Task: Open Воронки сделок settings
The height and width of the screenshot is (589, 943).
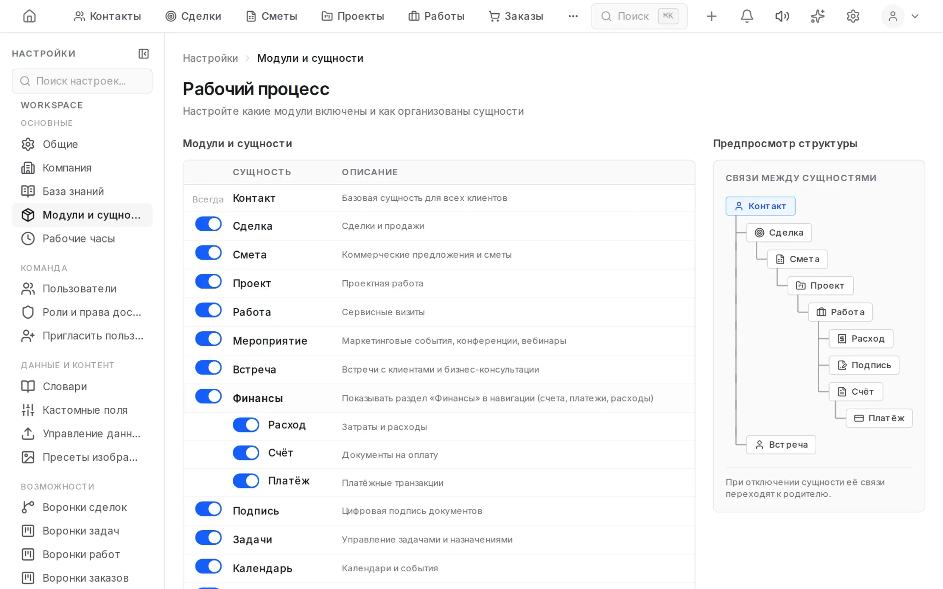Action: (x=82, y=507)
